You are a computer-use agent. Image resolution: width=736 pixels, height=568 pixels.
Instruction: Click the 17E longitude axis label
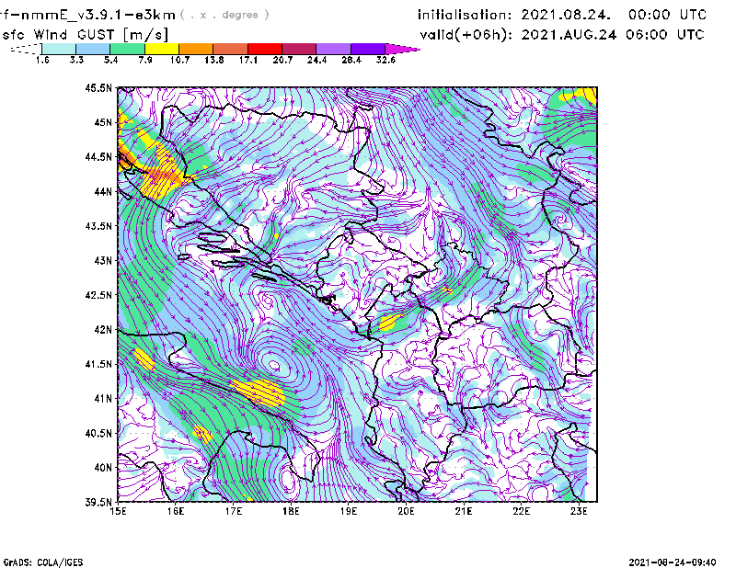click(234, 511)
